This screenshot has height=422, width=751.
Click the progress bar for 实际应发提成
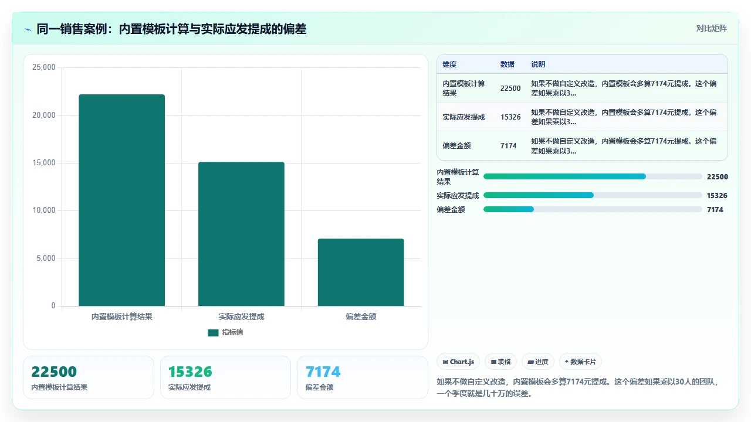coord(593,195)
